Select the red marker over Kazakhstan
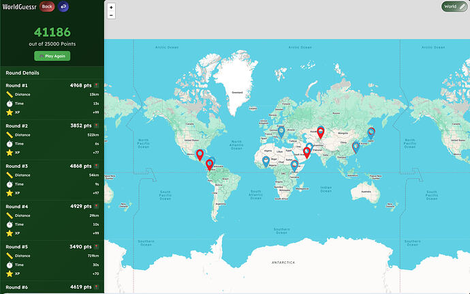Viewport: 470px width, 294px height. tap(321, 133)
